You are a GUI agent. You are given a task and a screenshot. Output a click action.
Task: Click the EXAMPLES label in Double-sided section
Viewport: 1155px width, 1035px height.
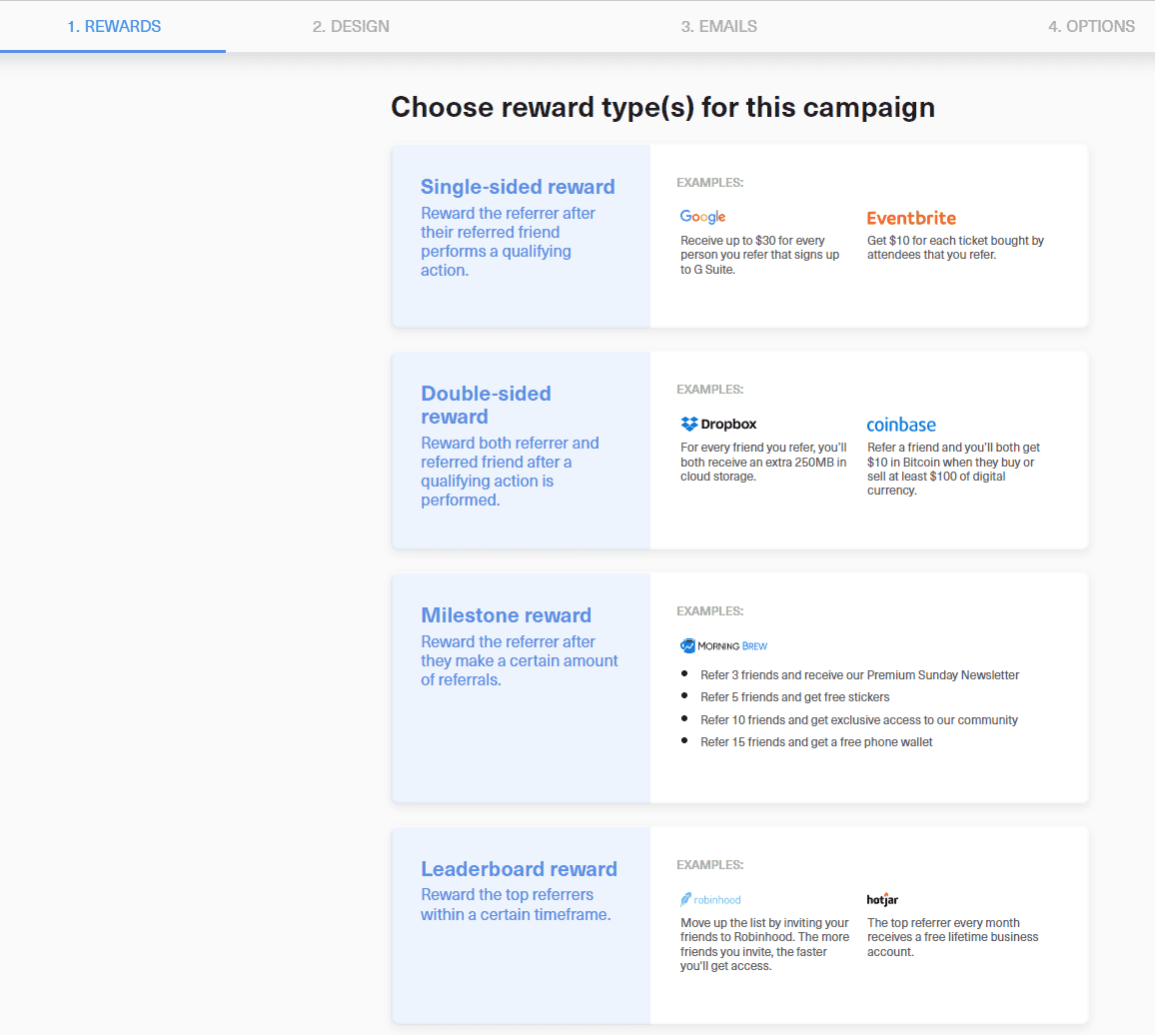pos(709,389)
